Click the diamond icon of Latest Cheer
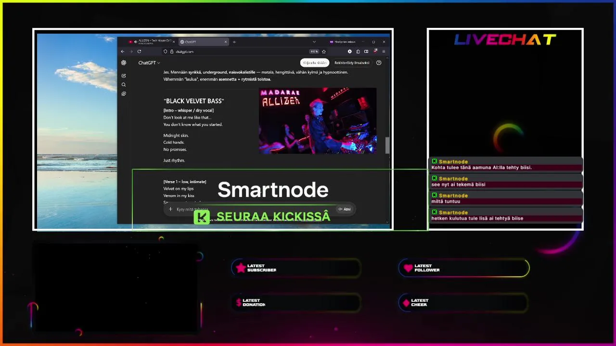The width and height of the screenshot is (616, 346). (406, 303)
